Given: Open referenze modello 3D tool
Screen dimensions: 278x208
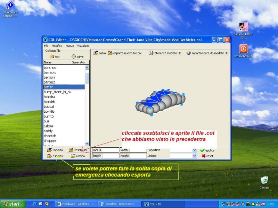Looking at the screenshot, I should pyautogui.click(x=165, y=53).
